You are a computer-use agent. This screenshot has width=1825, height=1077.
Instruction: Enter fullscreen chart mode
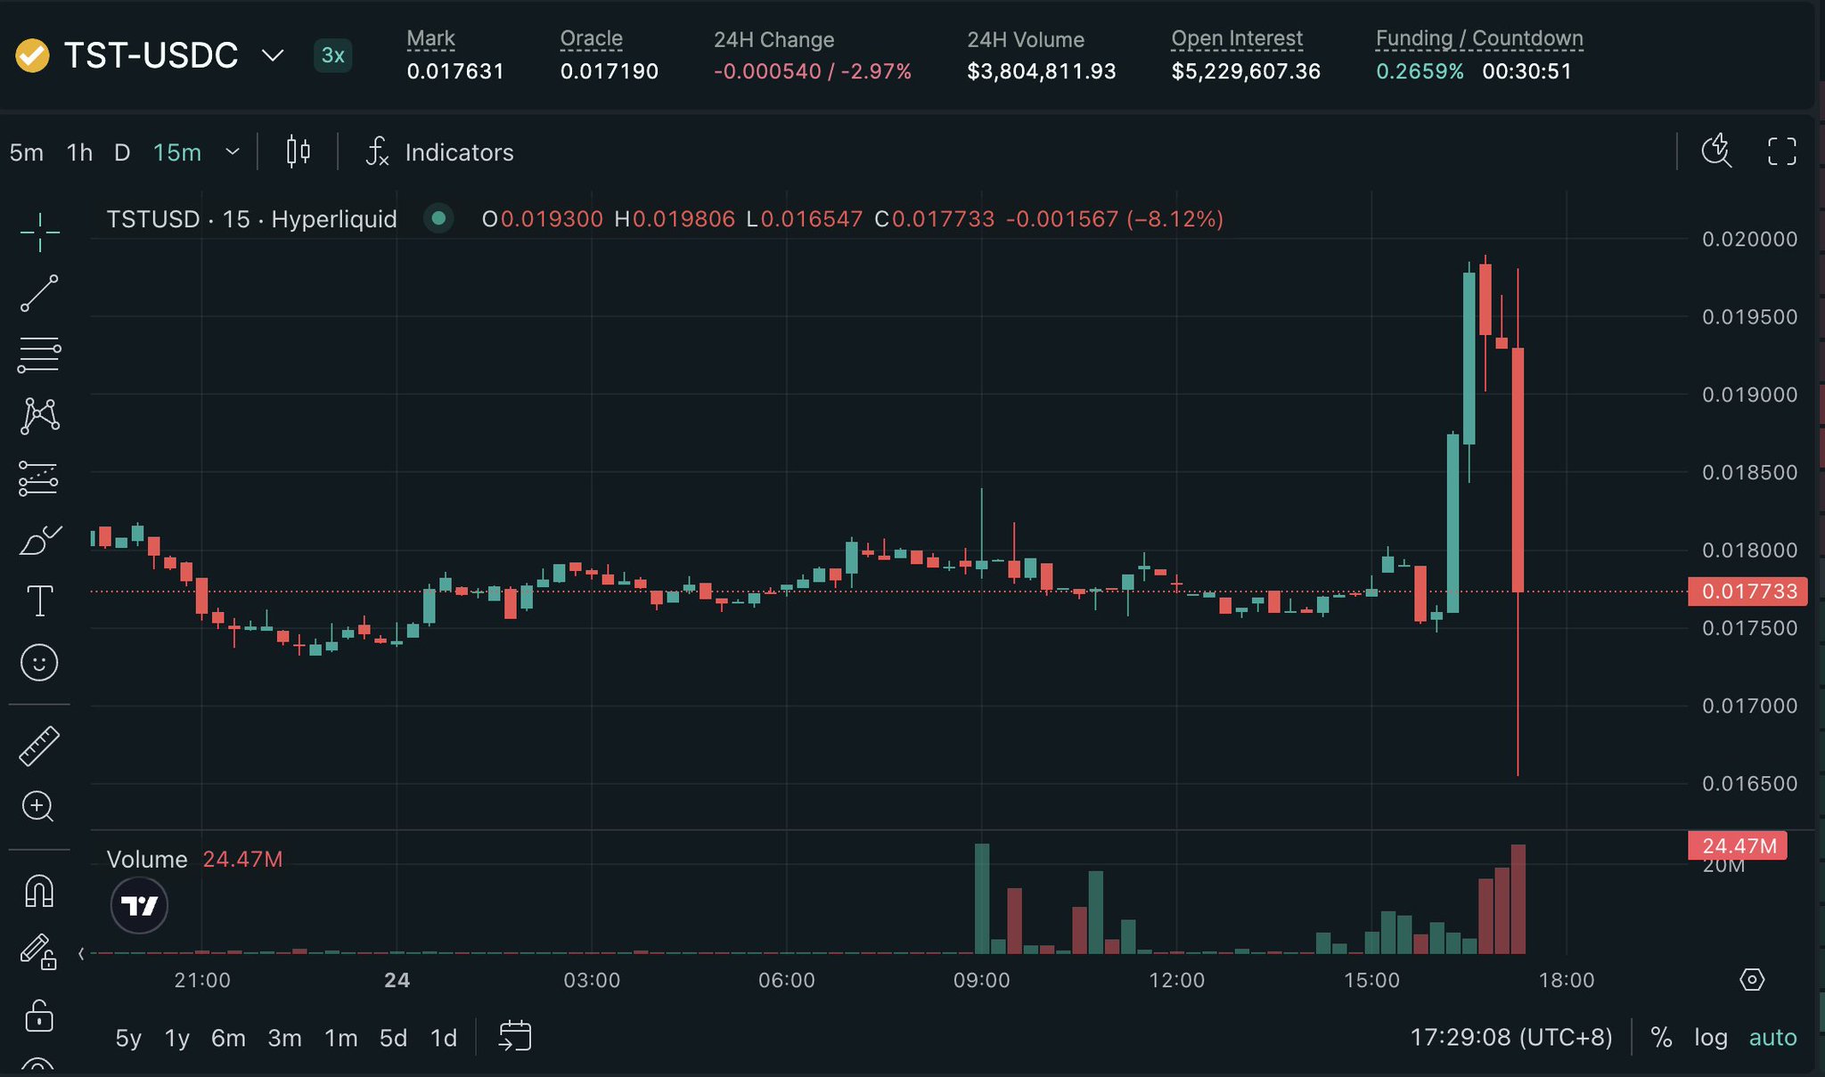click(1781, 151)
